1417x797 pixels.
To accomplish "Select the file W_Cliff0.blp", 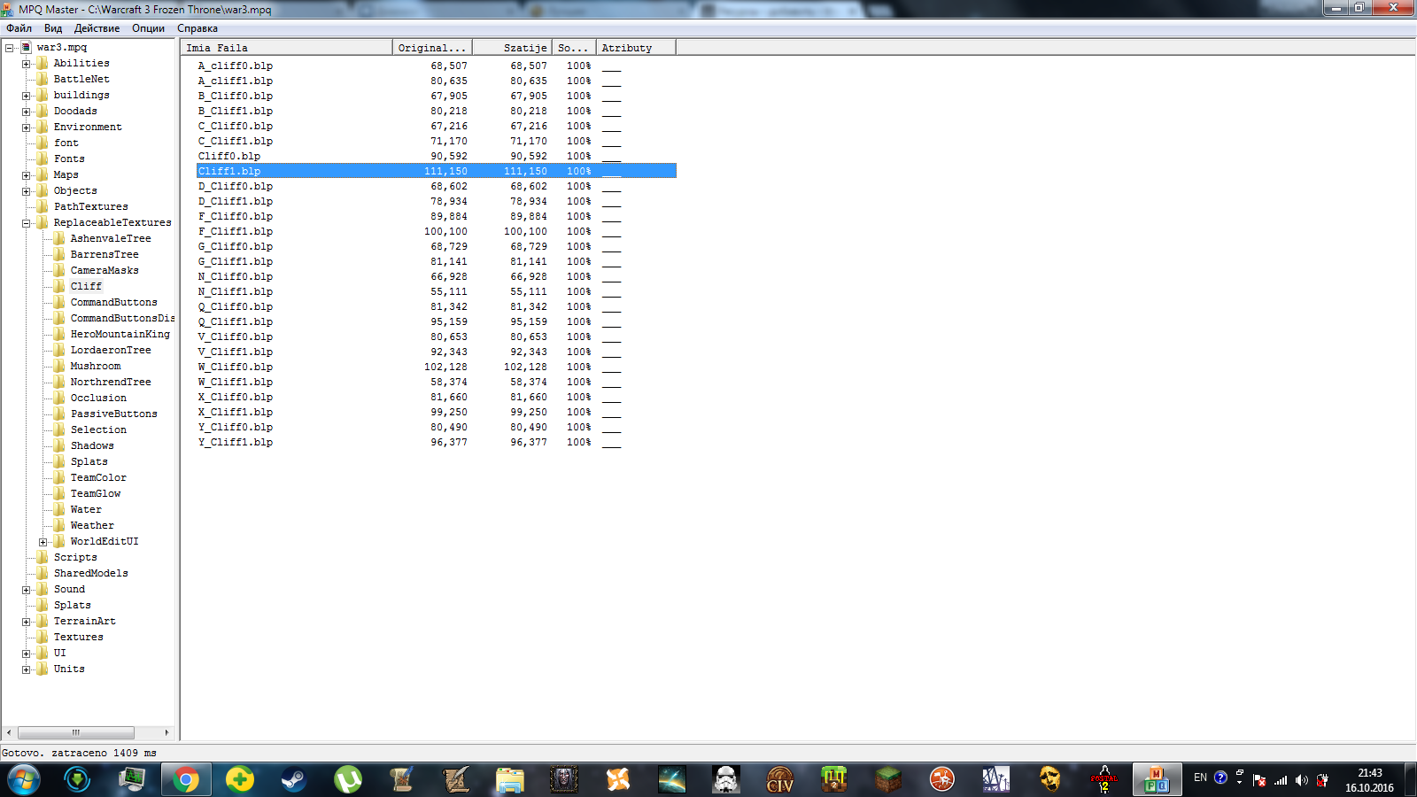I will 236,367.
